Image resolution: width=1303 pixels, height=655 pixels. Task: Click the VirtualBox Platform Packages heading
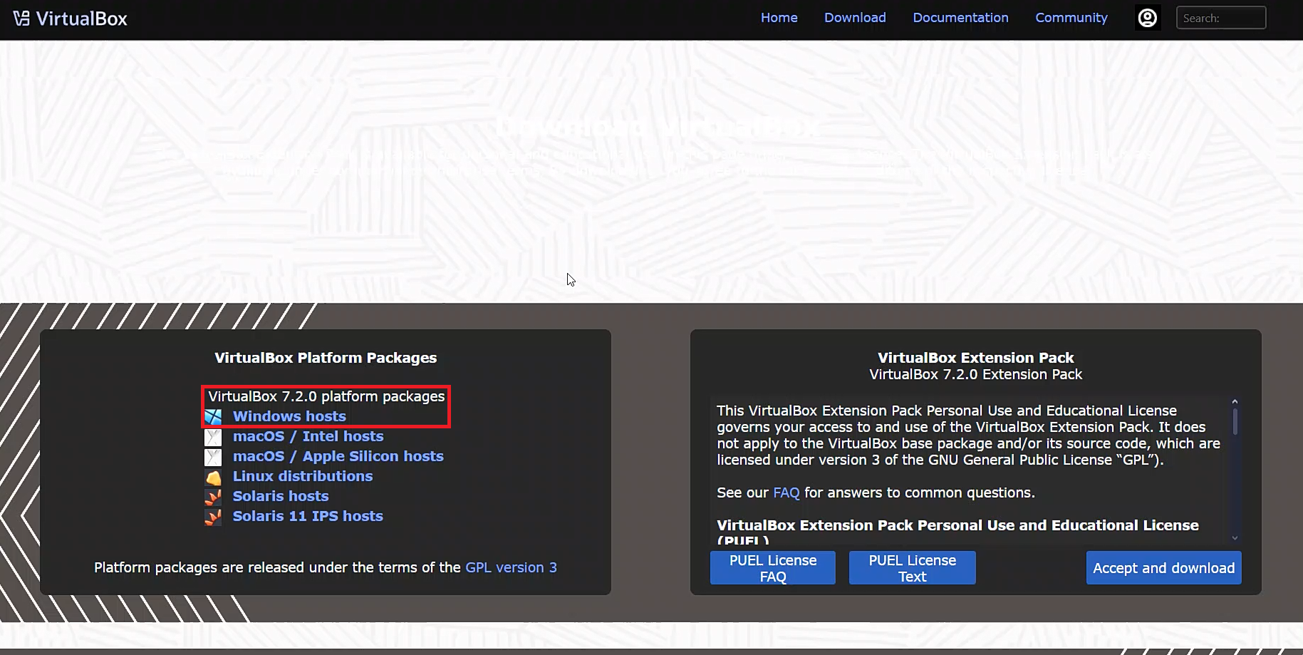pyautogui.click(x=326, y=358)
